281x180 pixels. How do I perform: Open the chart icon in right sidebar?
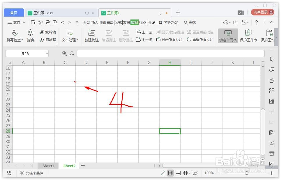tap(272, 101)
